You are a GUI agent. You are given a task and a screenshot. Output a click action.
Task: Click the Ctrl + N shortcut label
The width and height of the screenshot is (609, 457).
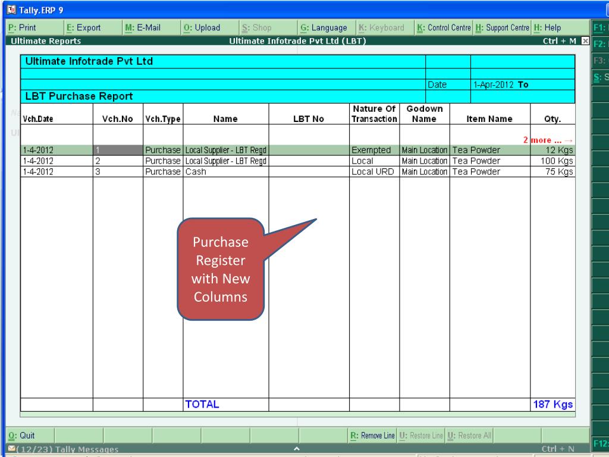click(x=558, y=449)
